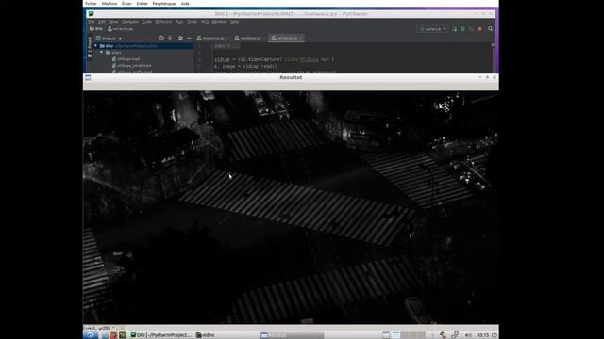
Task: Open the Écran menu of VirtualBox
Action: (x=126, y=4)
